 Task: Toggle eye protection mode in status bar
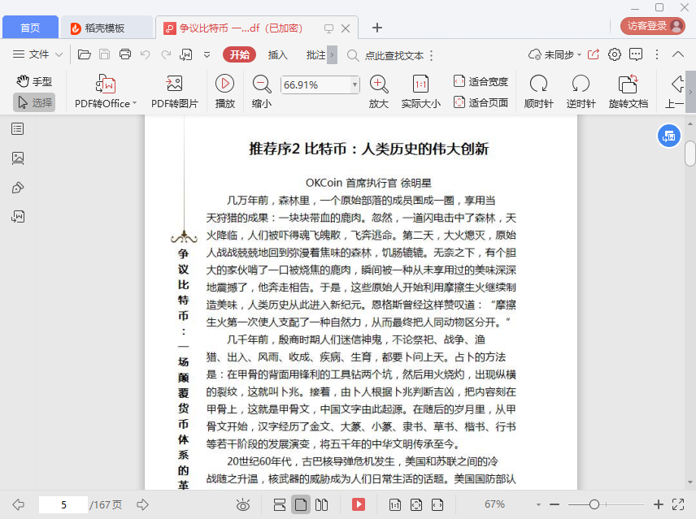(242, 504)
